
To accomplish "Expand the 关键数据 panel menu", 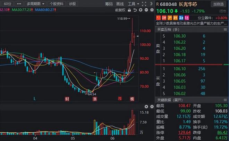I will coord(225,100).
